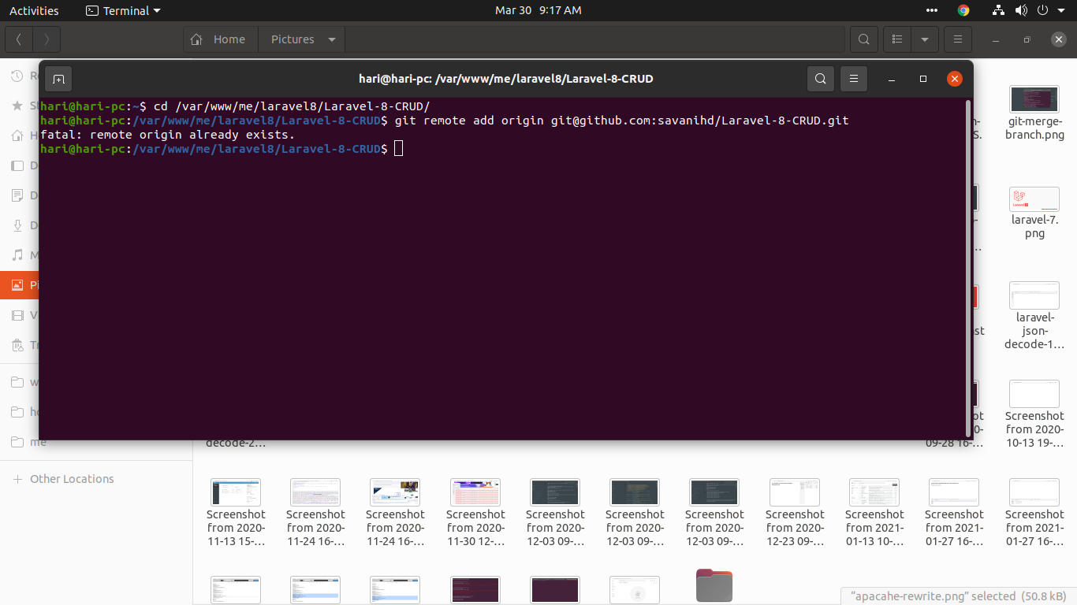Open the Nautilus hamburger menu
This screenshot has width=1077, height=605.
(x=957, y=39)
